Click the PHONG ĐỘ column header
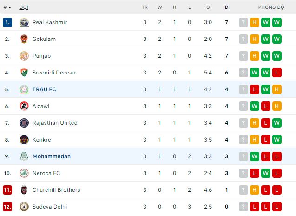This screenshot has width=296, height=216. coord(271,7)
